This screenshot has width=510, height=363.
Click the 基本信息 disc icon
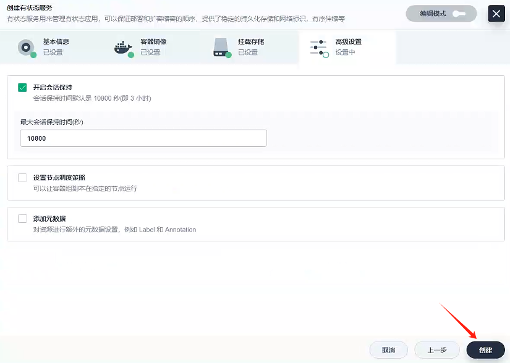(x=27, y=48)
